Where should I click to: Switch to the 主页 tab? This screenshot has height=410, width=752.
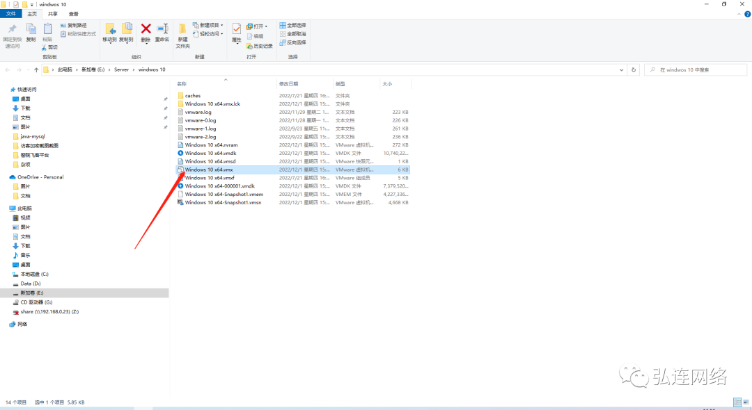pos(32,14)
